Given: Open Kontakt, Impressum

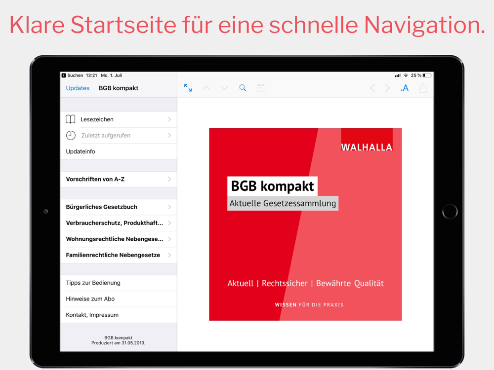Looking at the screenshot, I should click(x=119, y=315).
